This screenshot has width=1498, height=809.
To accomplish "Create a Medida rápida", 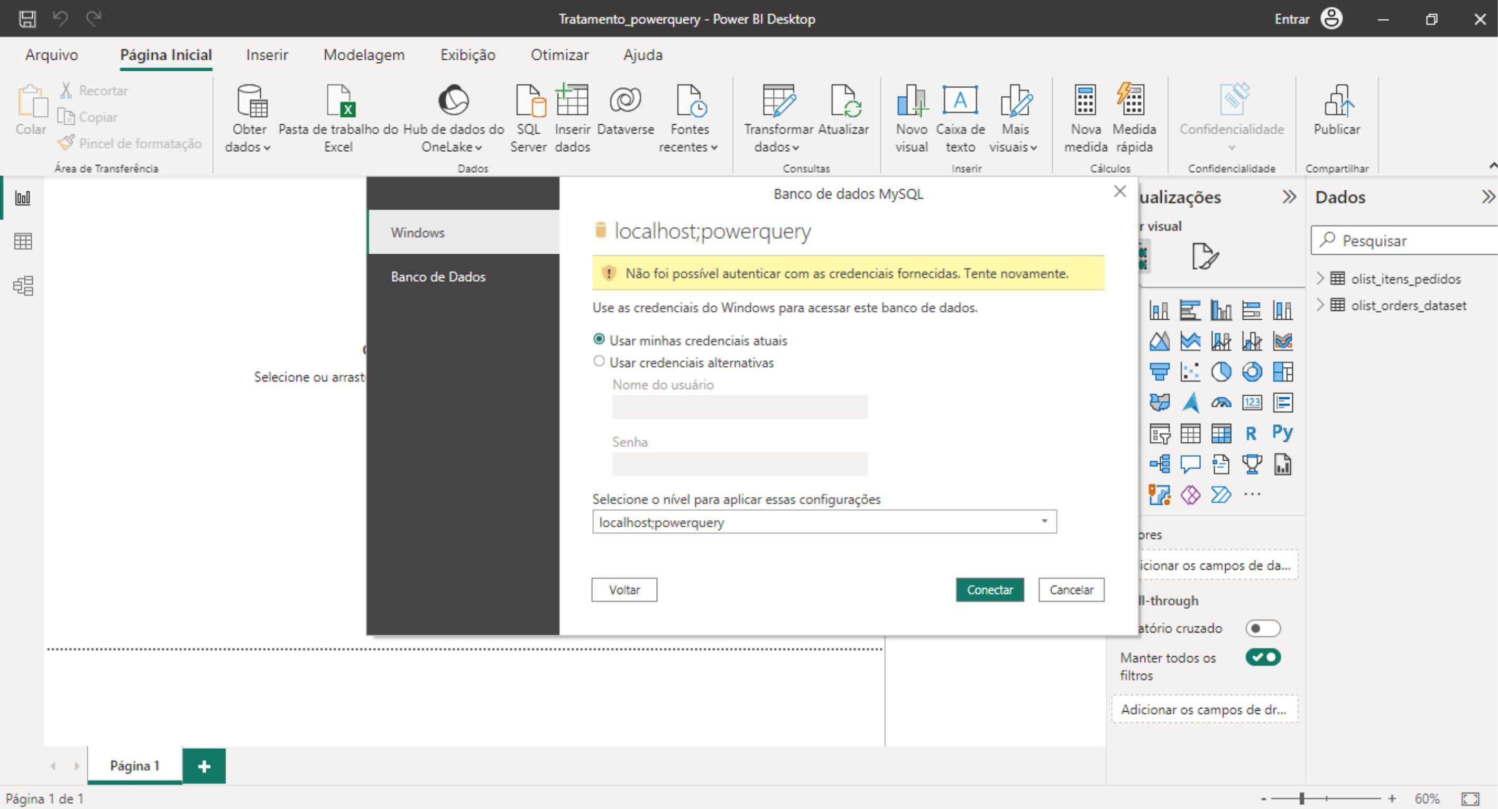I will [x=1134, y=119].
